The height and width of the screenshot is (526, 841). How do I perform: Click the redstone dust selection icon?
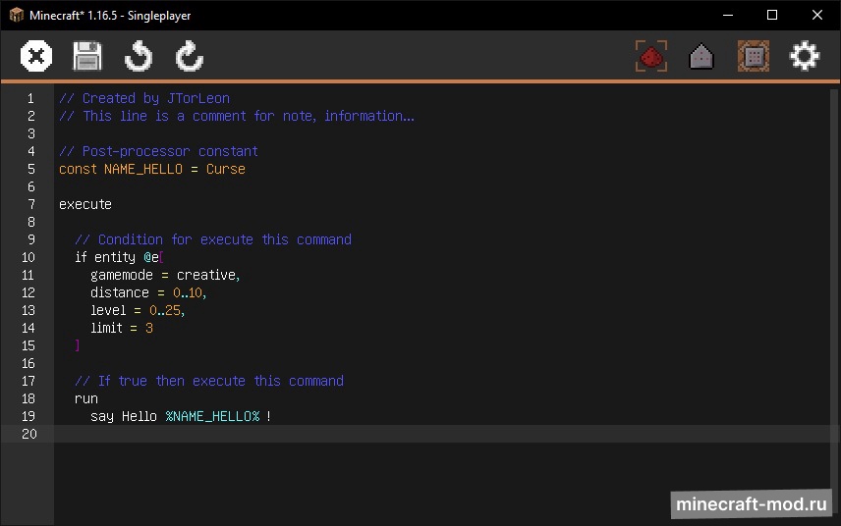coord(651,56)
